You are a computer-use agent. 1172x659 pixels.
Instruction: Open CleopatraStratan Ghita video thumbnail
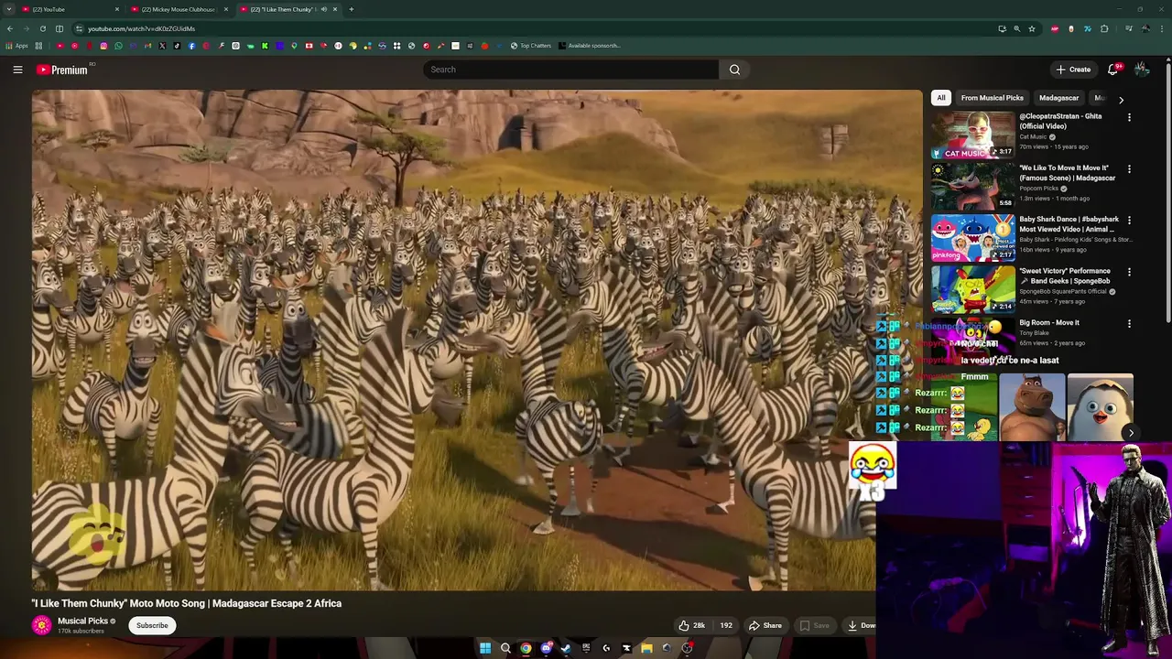(x=972, y=135)
